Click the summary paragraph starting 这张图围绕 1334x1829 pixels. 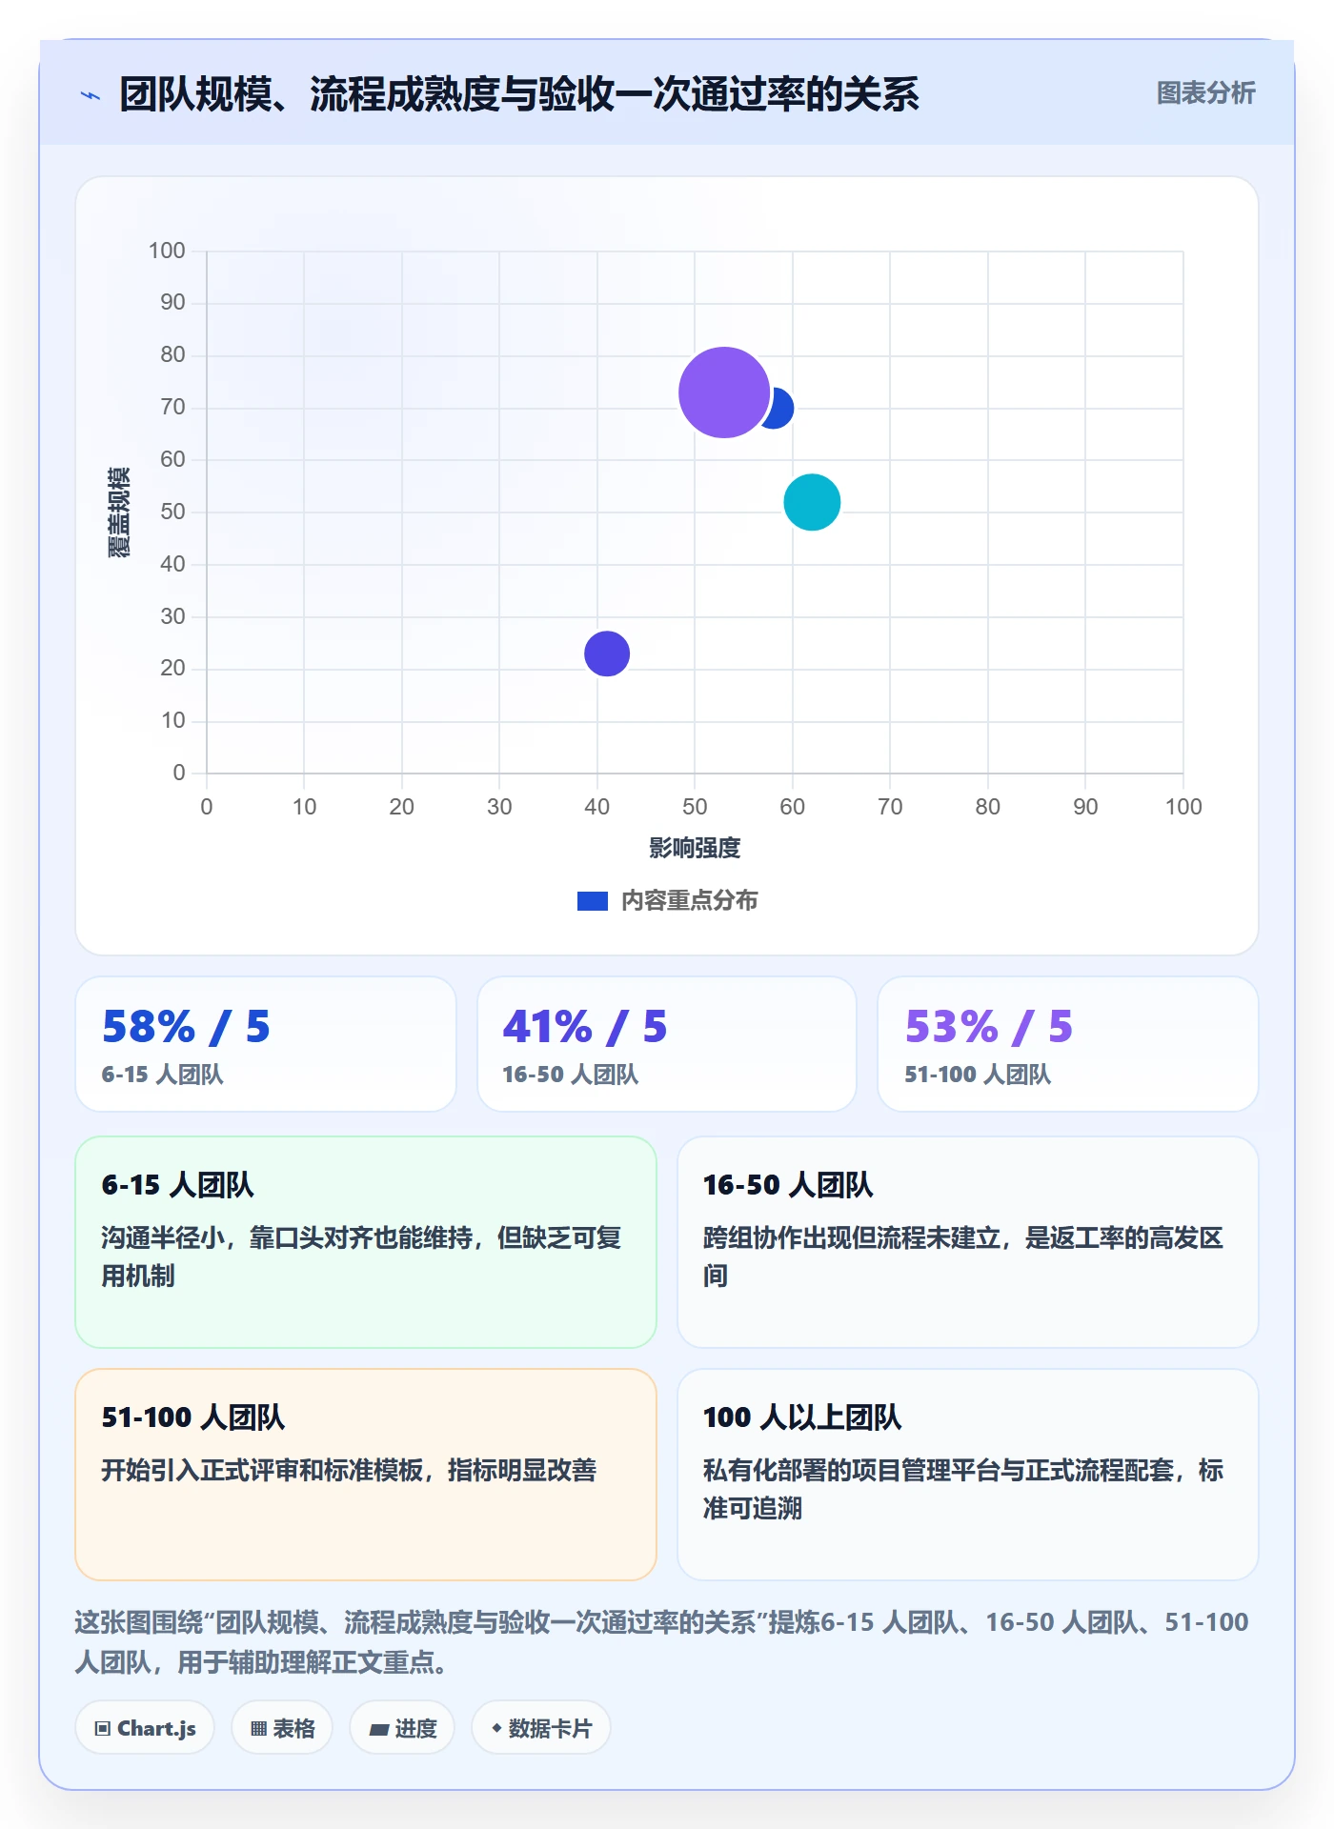click(x=661, y=1642)
